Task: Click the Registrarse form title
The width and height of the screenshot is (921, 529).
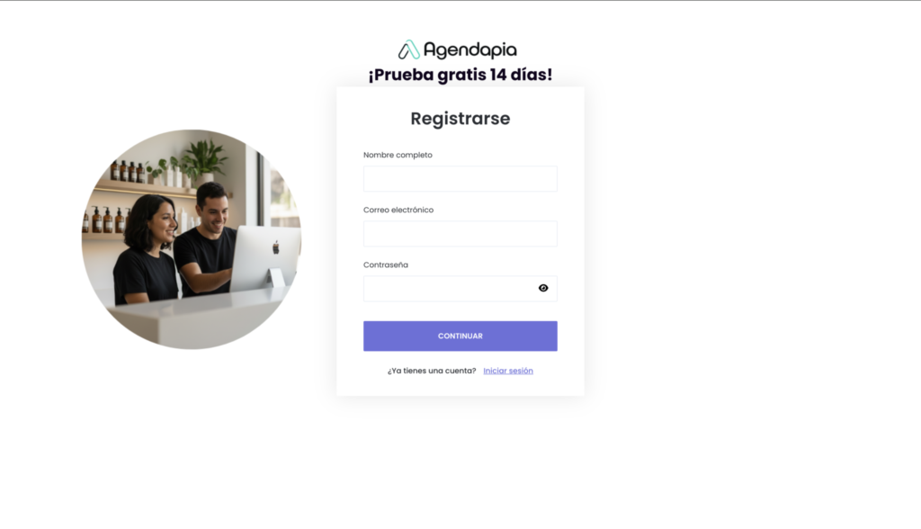Action: pos(460,118)
